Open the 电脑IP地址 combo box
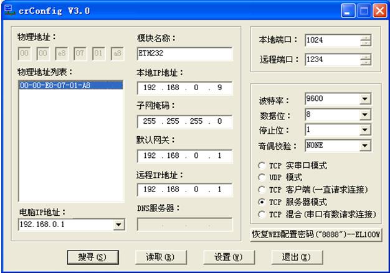 pos(119,224)
